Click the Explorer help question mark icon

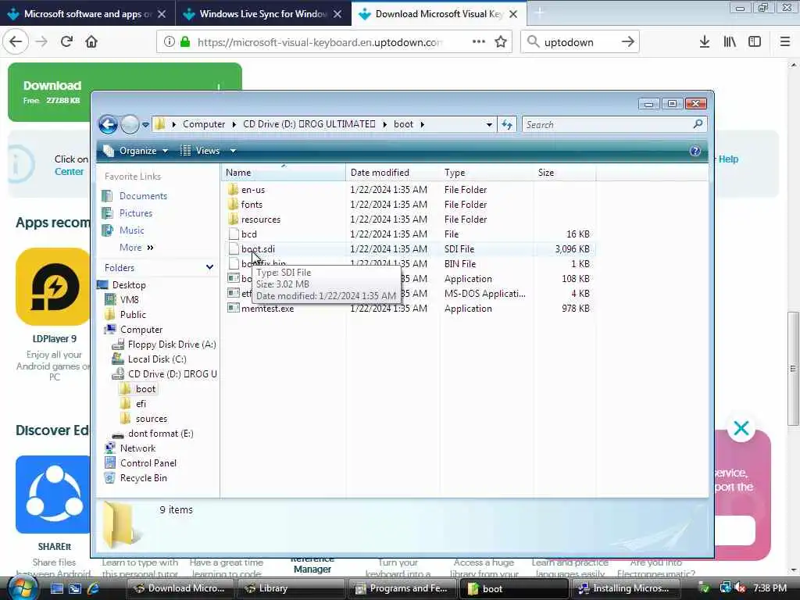695,151
